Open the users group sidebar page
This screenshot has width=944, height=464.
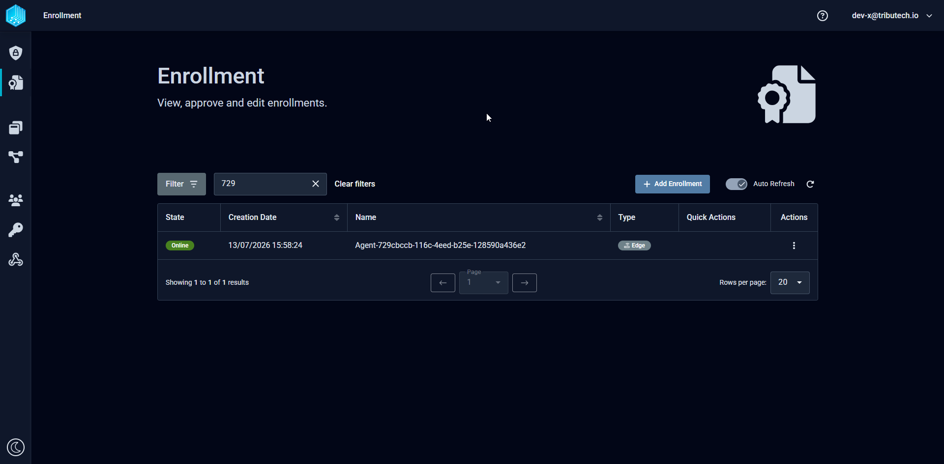click(16, 200)
